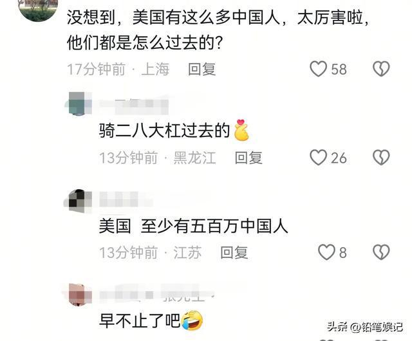Like the Heilongjiang reply with 26 likes
The width and height of the screenshot is (412, 341).
(x=318, y=158)
